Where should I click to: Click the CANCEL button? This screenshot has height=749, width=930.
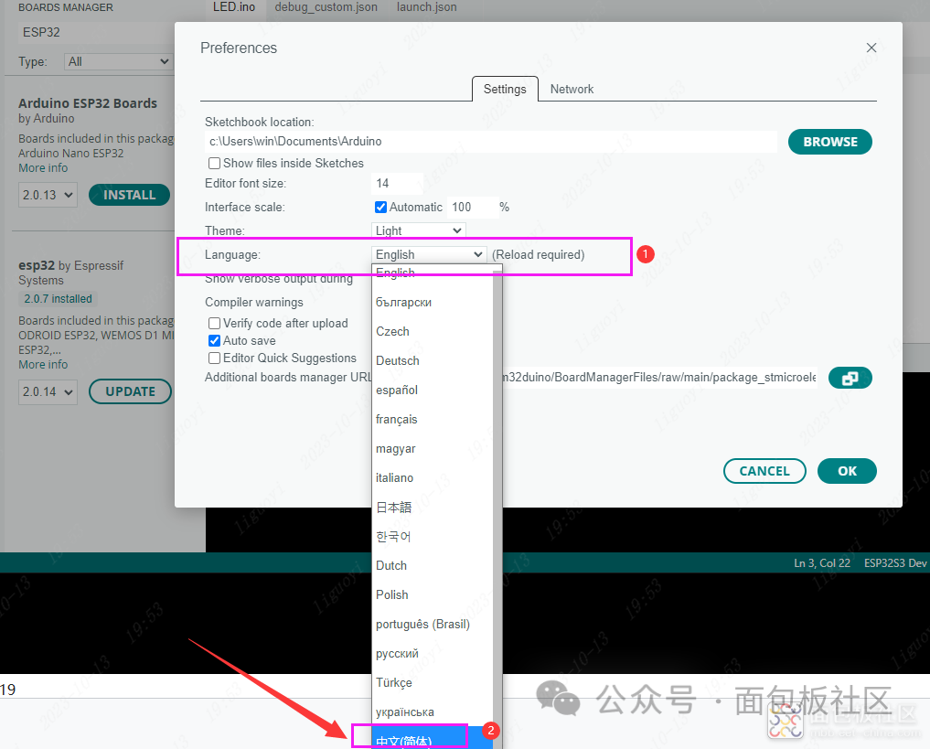pos(764,471)
